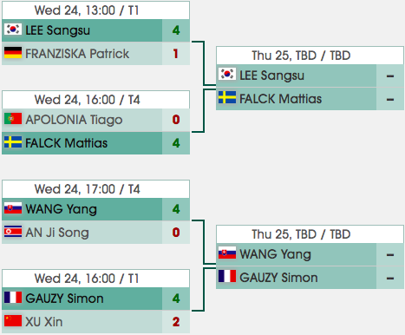Open the Wed 24, 17:00 / T4 match header
405x335 pixels.
click(x=96, y=189)
